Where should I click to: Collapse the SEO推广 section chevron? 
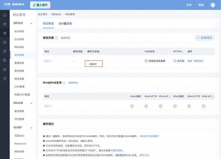pyautogui.click(x=32, y=128)
